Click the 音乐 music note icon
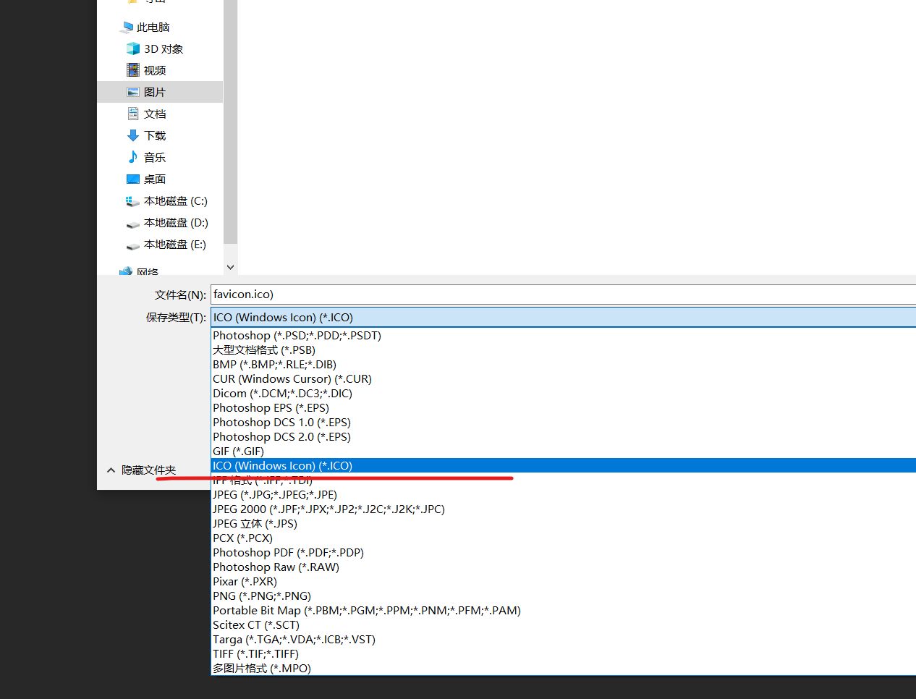This screenshot has width=916, height=699. coord(133,157)
